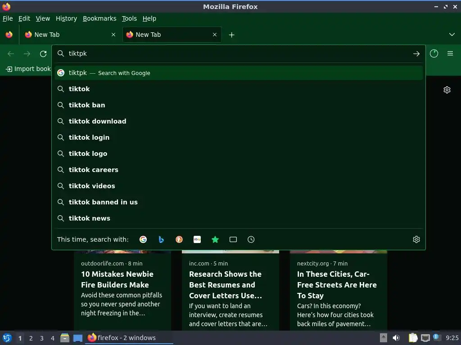
Task: Pick the tiktok download suggestion
Action: pyautogui.click(x=239, y=121)
